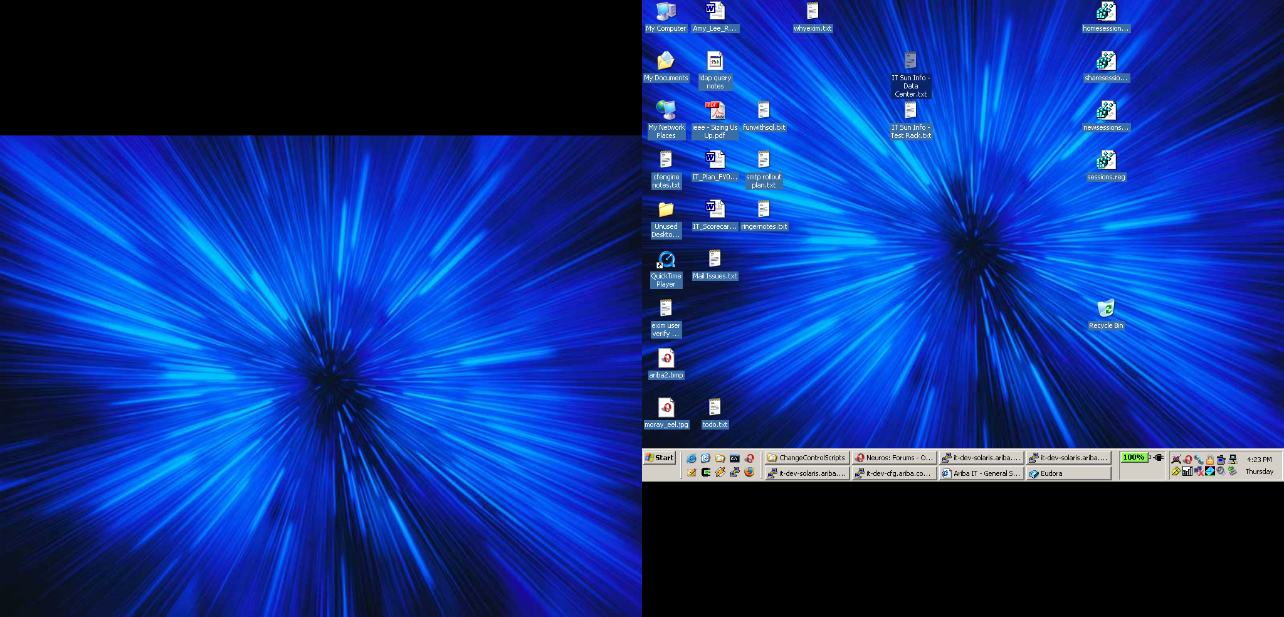Open folder explorer icon in Quick Launch

coord(720,458)
